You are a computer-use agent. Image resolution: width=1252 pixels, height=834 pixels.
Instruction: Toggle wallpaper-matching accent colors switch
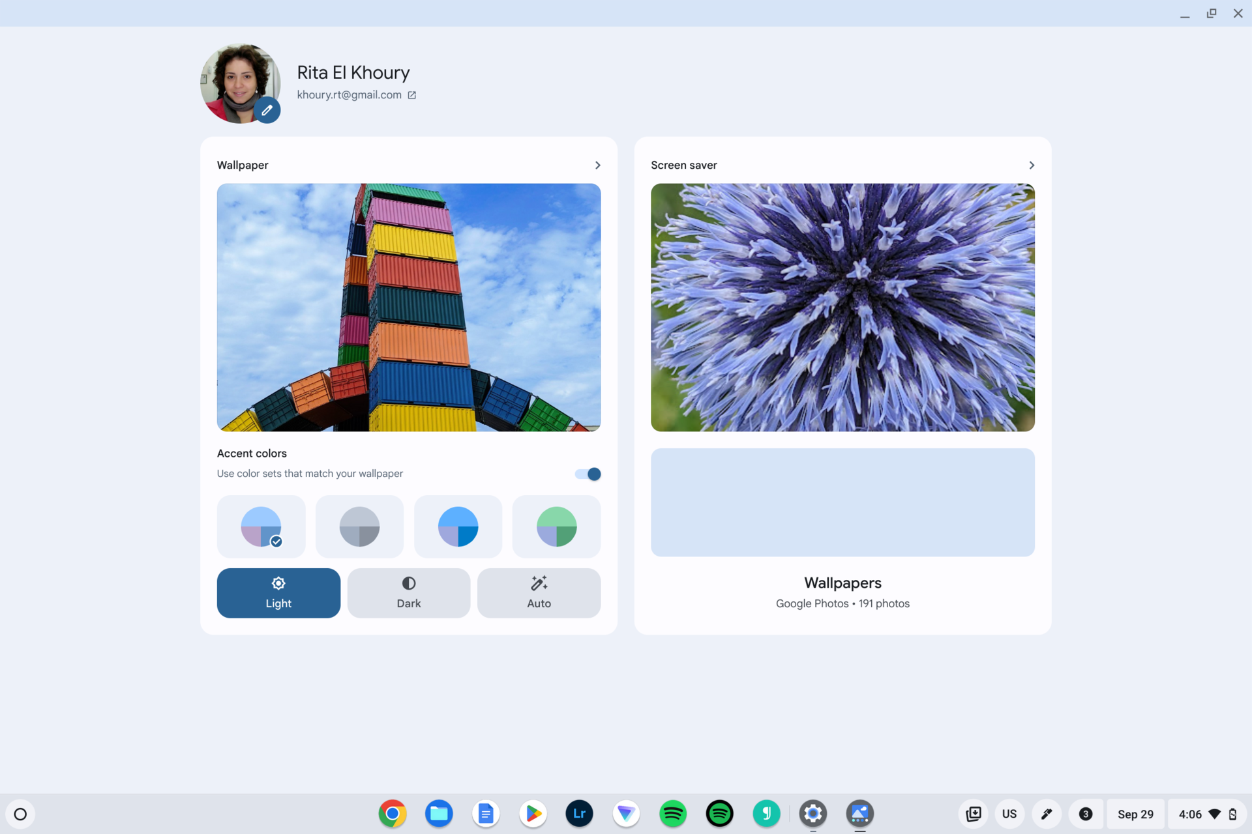click(x=588, y=474)
